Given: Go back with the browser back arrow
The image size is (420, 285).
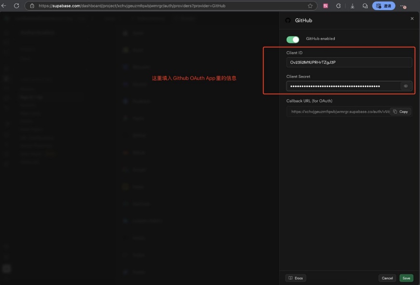Looking at the screenshot, I should 4,6.
